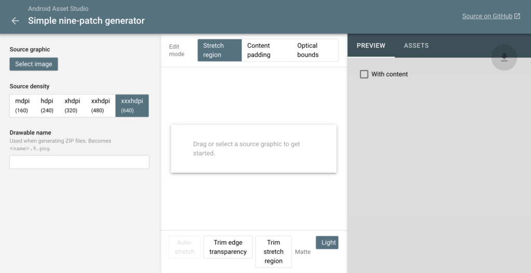Click the Select image button

pos(34,64)
